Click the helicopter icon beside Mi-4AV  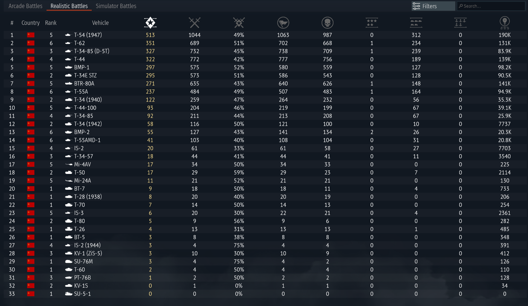point(68,164)
